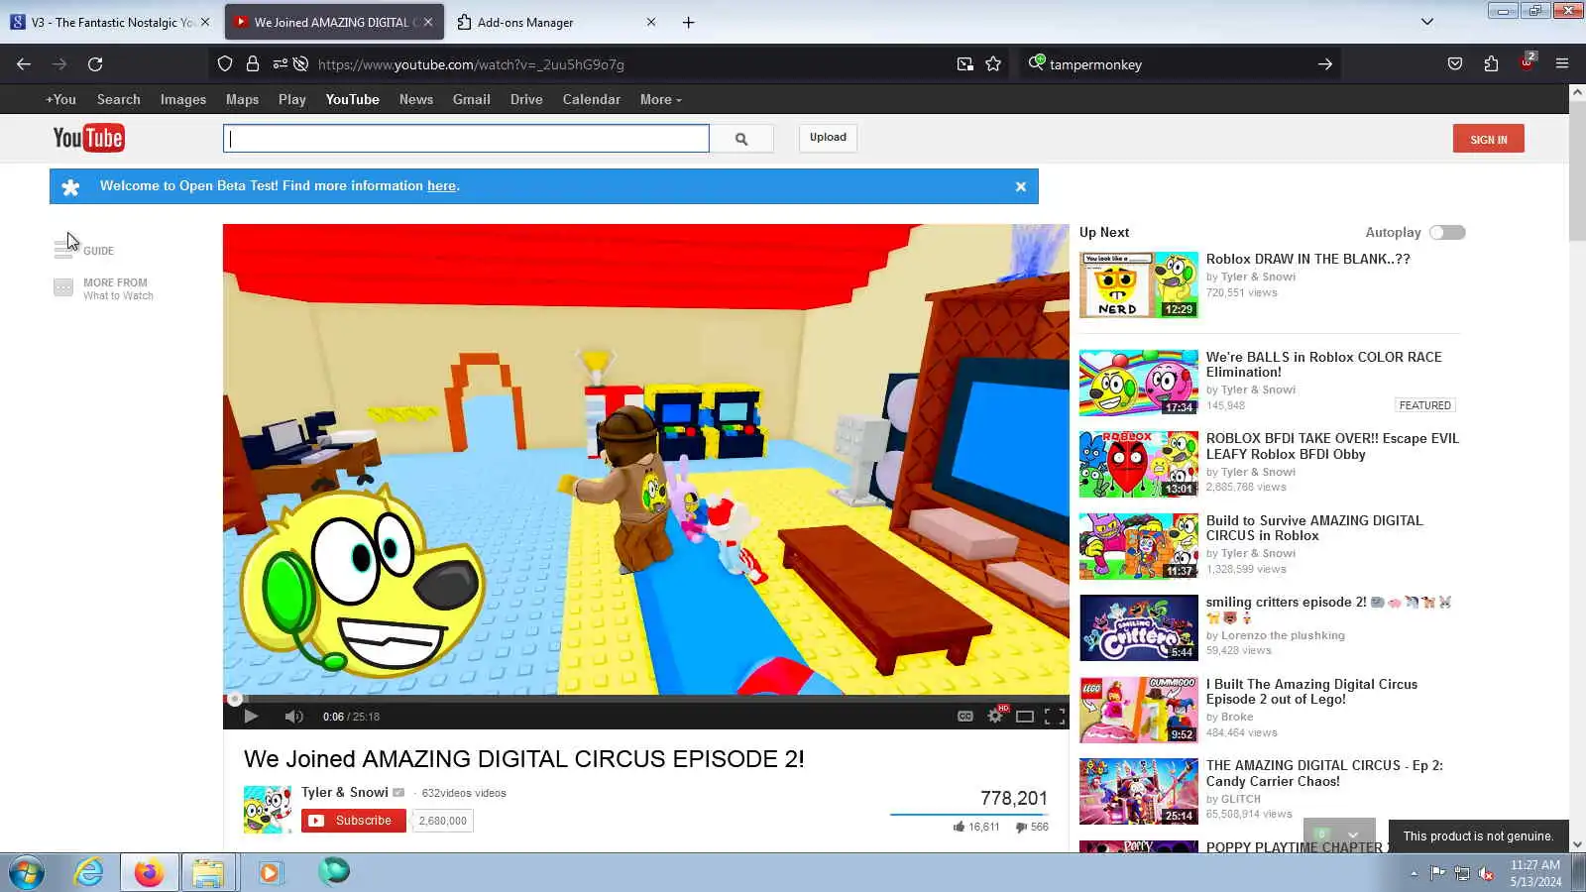Viewport: 1586px width, 892px height.
Task: Open More From What to Watch
Action: point(103,288)
